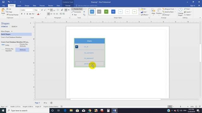Undo the last action
The height and width of the screenshot is (113, 202).
(9, 2)
